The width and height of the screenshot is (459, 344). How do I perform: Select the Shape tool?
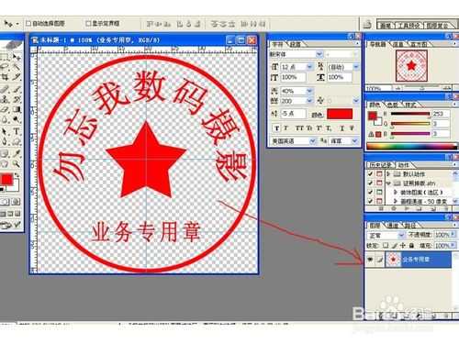(x=17, y=141)
